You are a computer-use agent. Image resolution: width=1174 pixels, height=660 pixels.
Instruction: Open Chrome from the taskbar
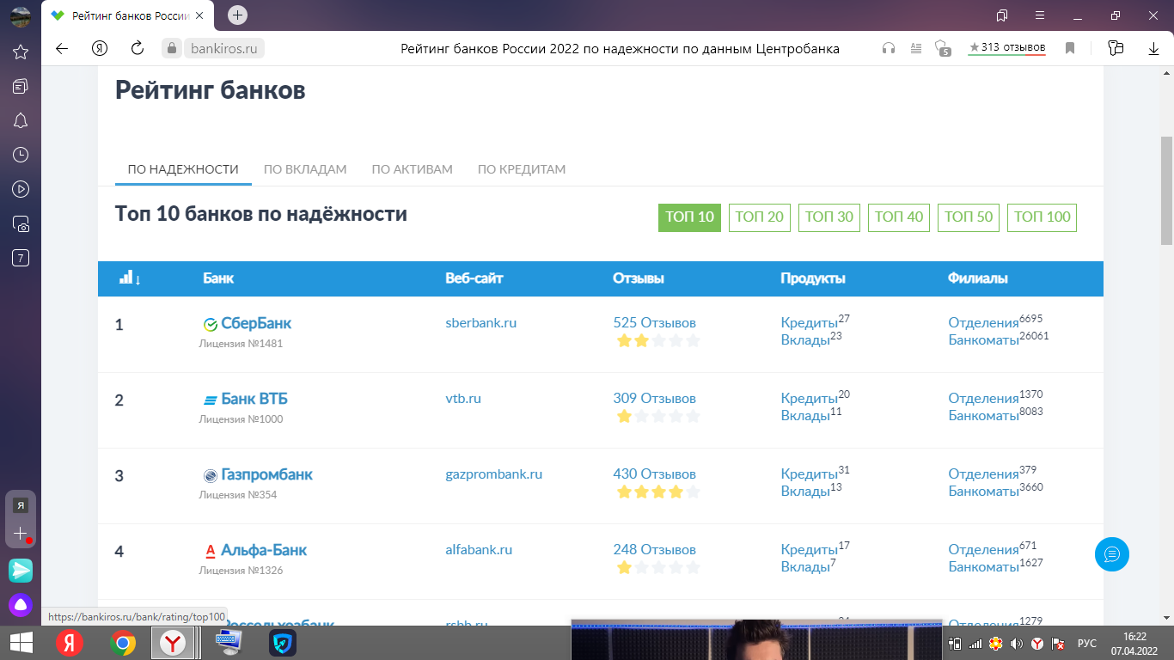click(x=123, y=643)
